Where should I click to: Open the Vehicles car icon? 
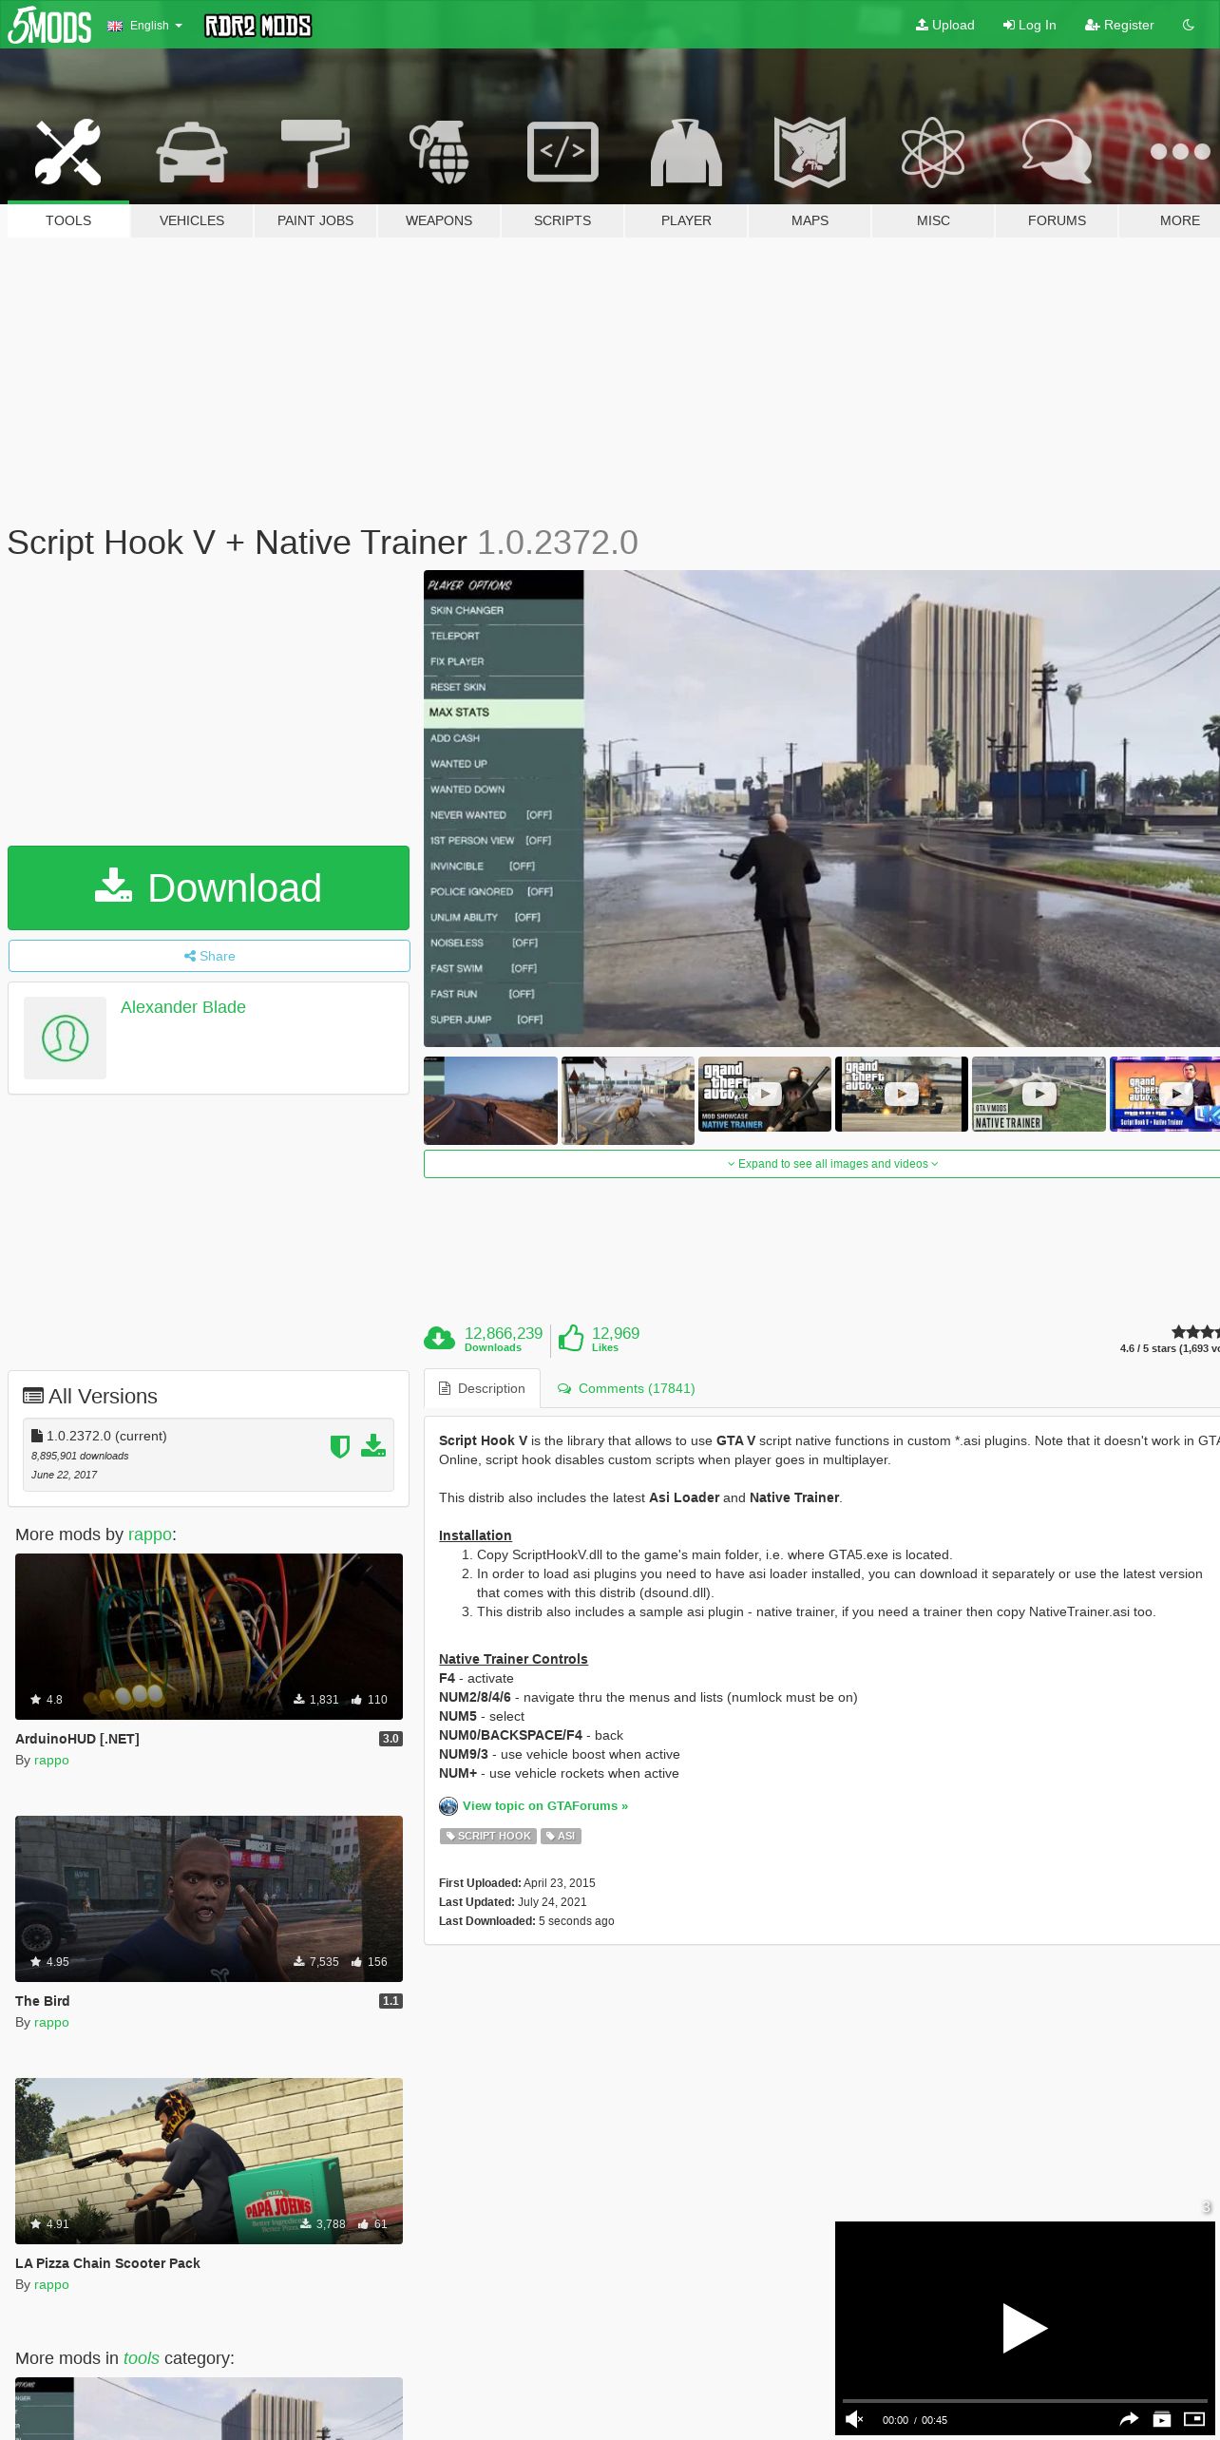(192, 152)
